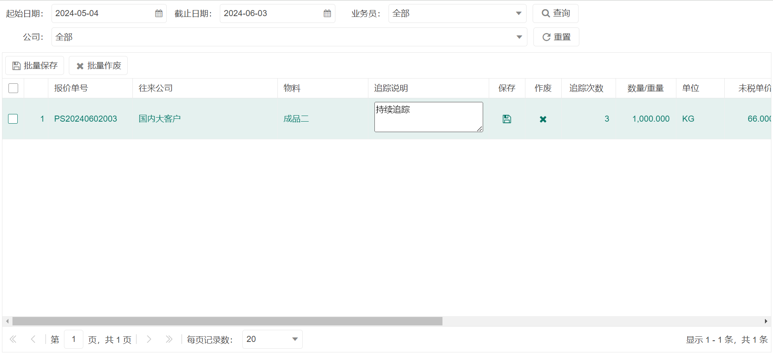The image size is (773, 354).
Task: Expand the 业务员 dropdown
Action: (519, 13)
